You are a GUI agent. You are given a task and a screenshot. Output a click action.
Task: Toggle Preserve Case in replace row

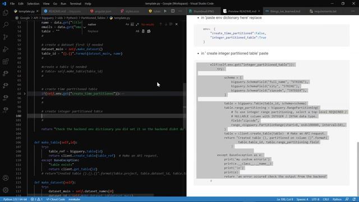[x=137, y=31]
